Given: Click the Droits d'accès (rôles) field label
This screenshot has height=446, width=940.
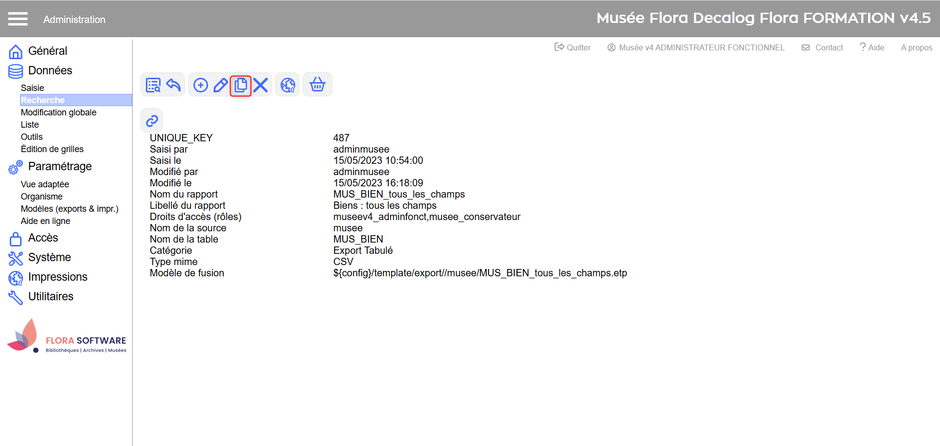Looking at the screenshot, I should 196,217.
